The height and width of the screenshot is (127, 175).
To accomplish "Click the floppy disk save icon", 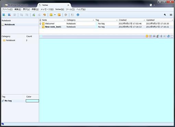I will coord(154,36).
